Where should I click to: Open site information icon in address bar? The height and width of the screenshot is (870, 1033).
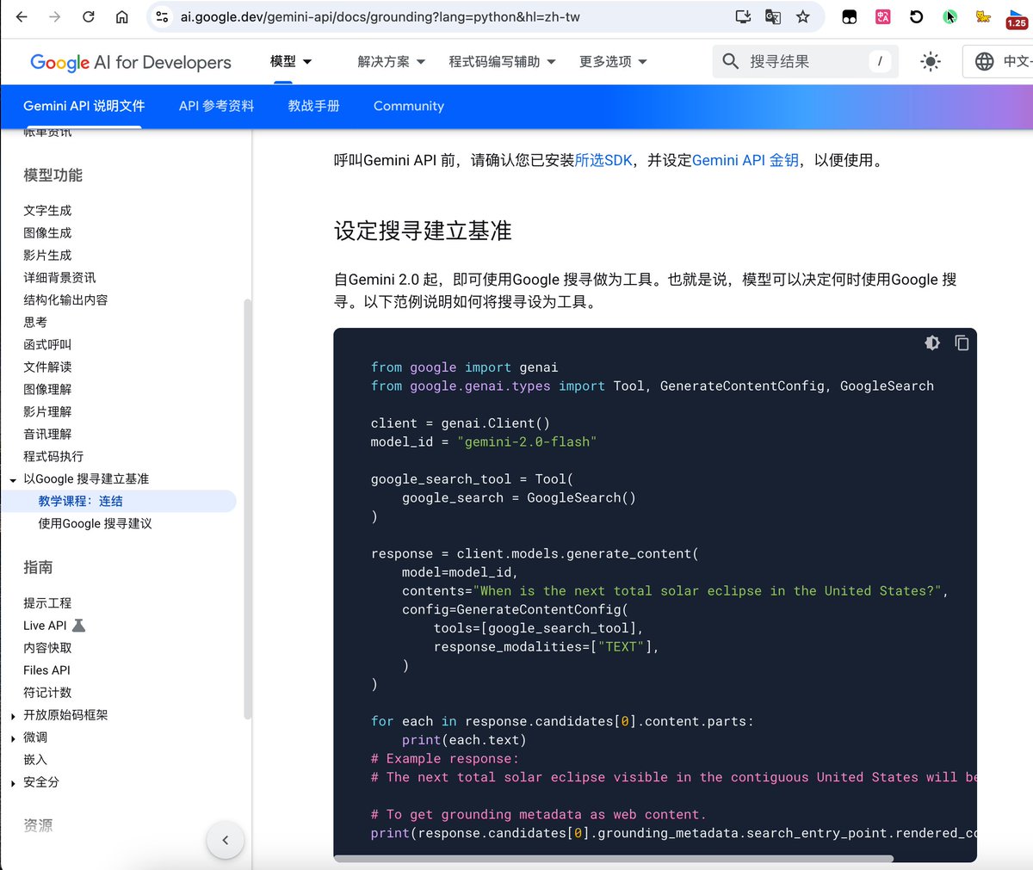point(162,16)
